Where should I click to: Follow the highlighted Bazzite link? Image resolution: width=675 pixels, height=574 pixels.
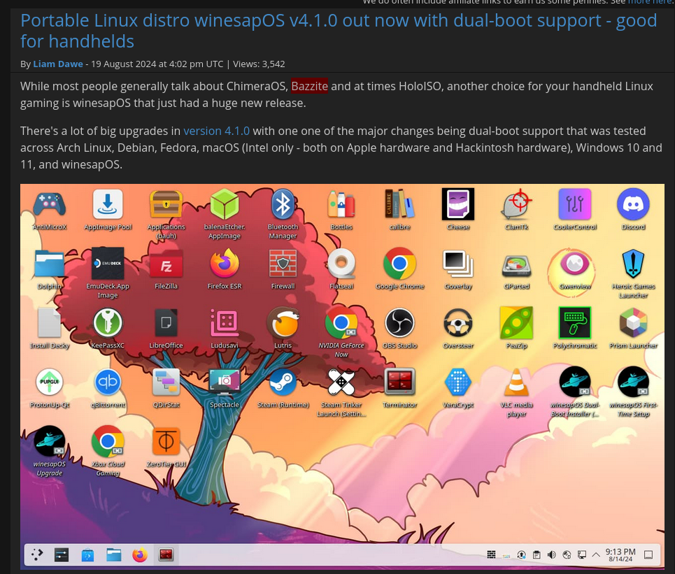[x=309, y=86]
